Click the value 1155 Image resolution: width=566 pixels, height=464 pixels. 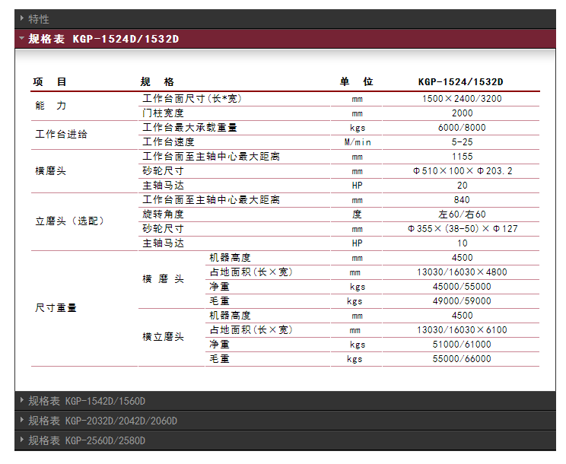click(x=462, y=156)
